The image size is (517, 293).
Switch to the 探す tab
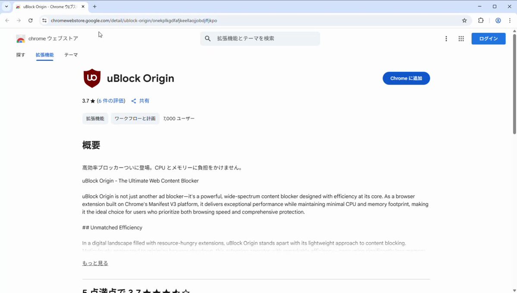pos(20,55)
